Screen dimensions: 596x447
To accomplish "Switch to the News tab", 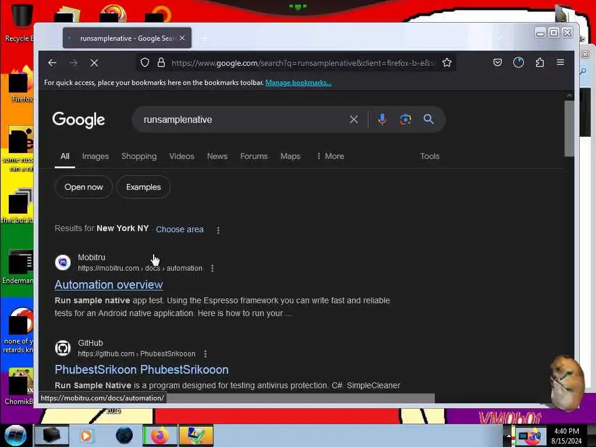I will pos(217,156).
